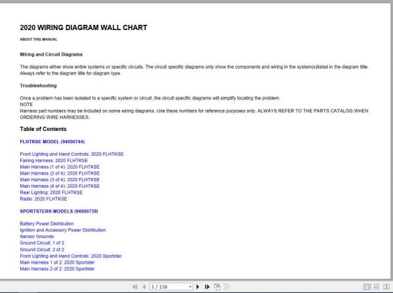The image size is (393, 293).
Task: Click the Troubleshooting heading
Action: (x=38, y=86)
